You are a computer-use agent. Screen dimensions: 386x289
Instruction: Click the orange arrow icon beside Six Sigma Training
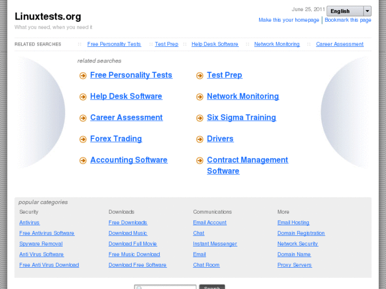click(x=200, y=118)
